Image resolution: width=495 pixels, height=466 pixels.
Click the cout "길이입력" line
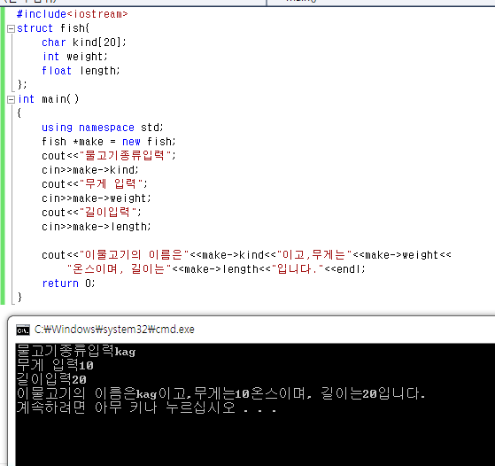[x=91, y=213]
